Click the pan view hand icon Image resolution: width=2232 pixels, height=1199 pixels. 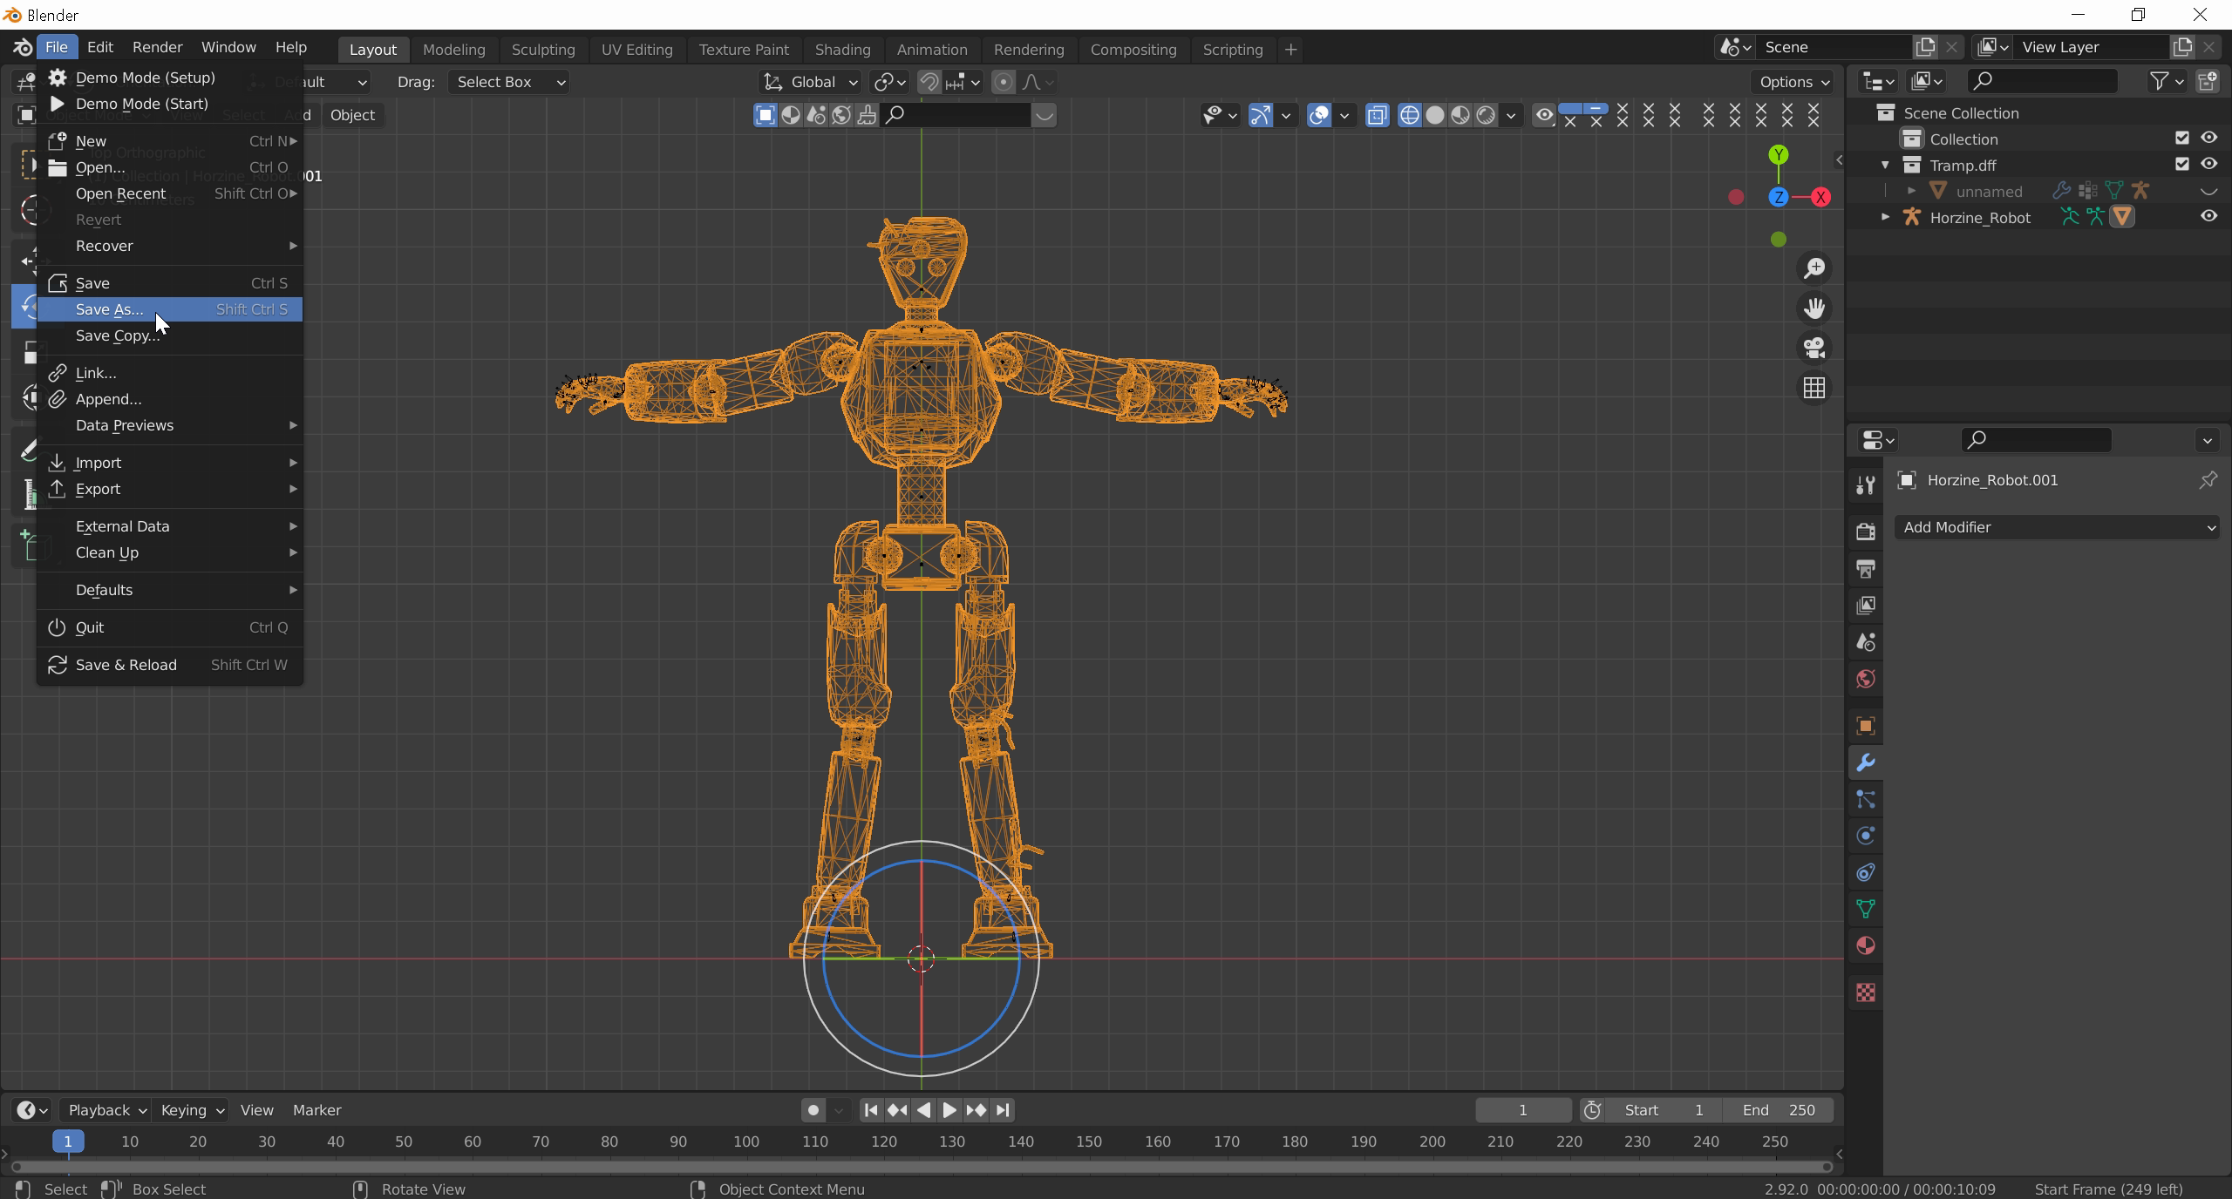click(x=1814, y=308)
